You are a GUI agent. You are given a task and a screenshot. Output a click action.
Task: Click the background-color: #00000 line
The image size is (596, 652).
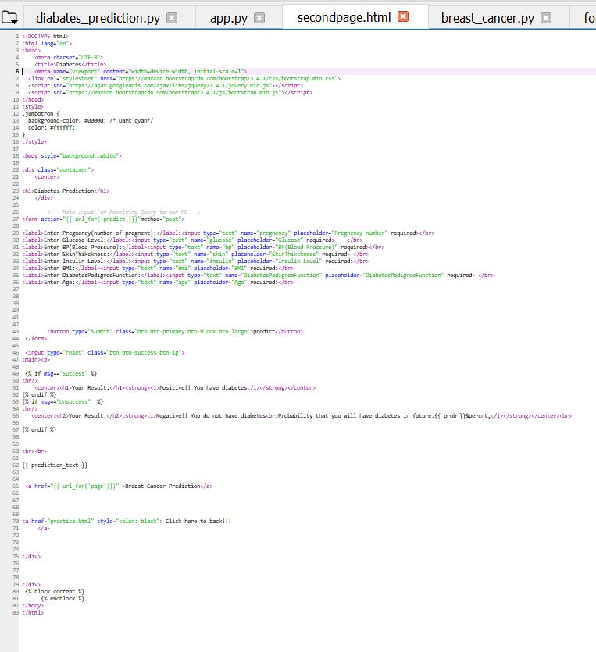point(91,120)
